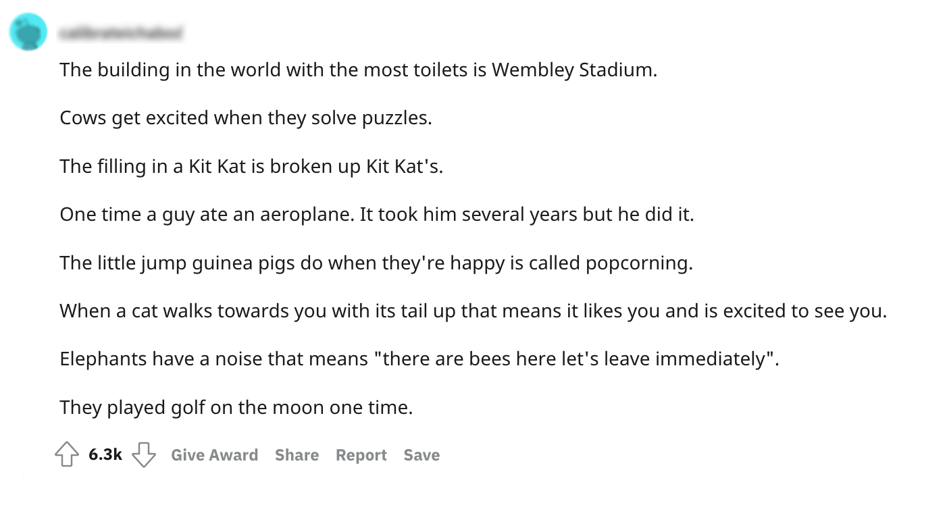Click the golf on the moon line

coord(236,408)
